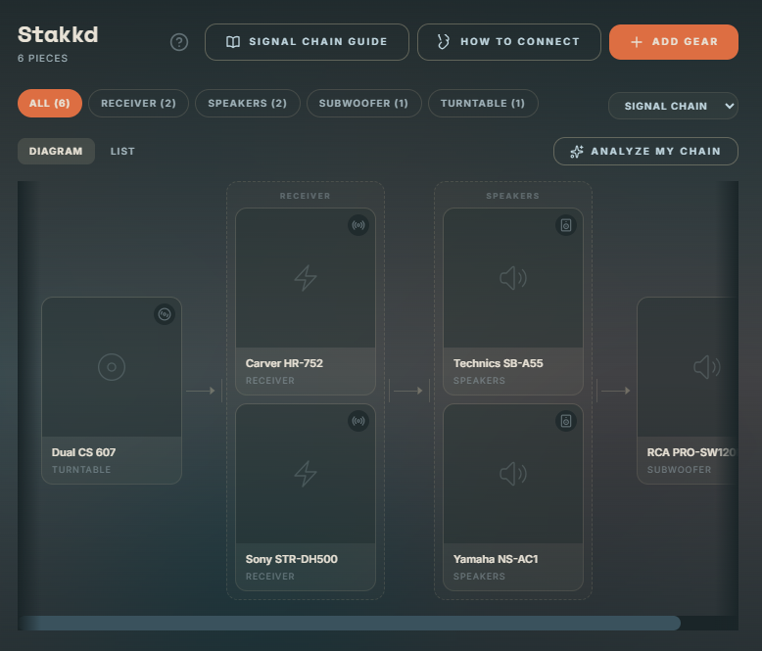Image resolution: width=762 pixels, height=651 pixels.
Task: Click the volume speaker icon on Technics SB-A55
Action: pos(513,278)
